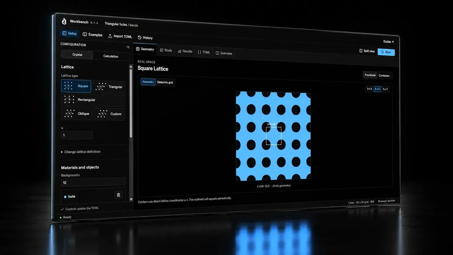Select Fractional coordinates
This screenshot has width=453, height=255.
(x=370, y=75)
